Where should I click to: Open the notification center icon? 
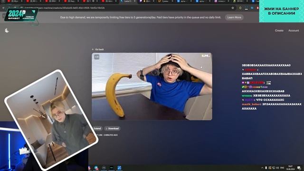click(x=299, y=168)
